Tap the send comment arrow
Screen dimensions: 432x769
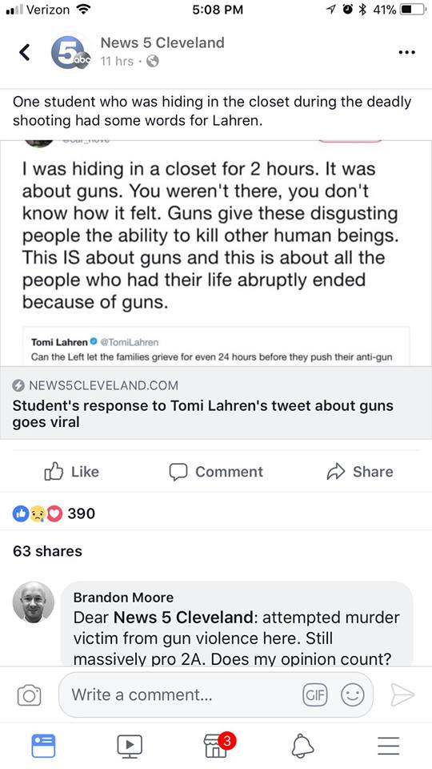[x=402, y=695]
